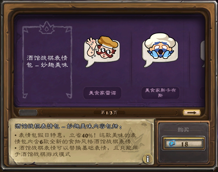Open the info icon in the description panel
The height and width of the screenshot is (172, 218).
[147, 159]
